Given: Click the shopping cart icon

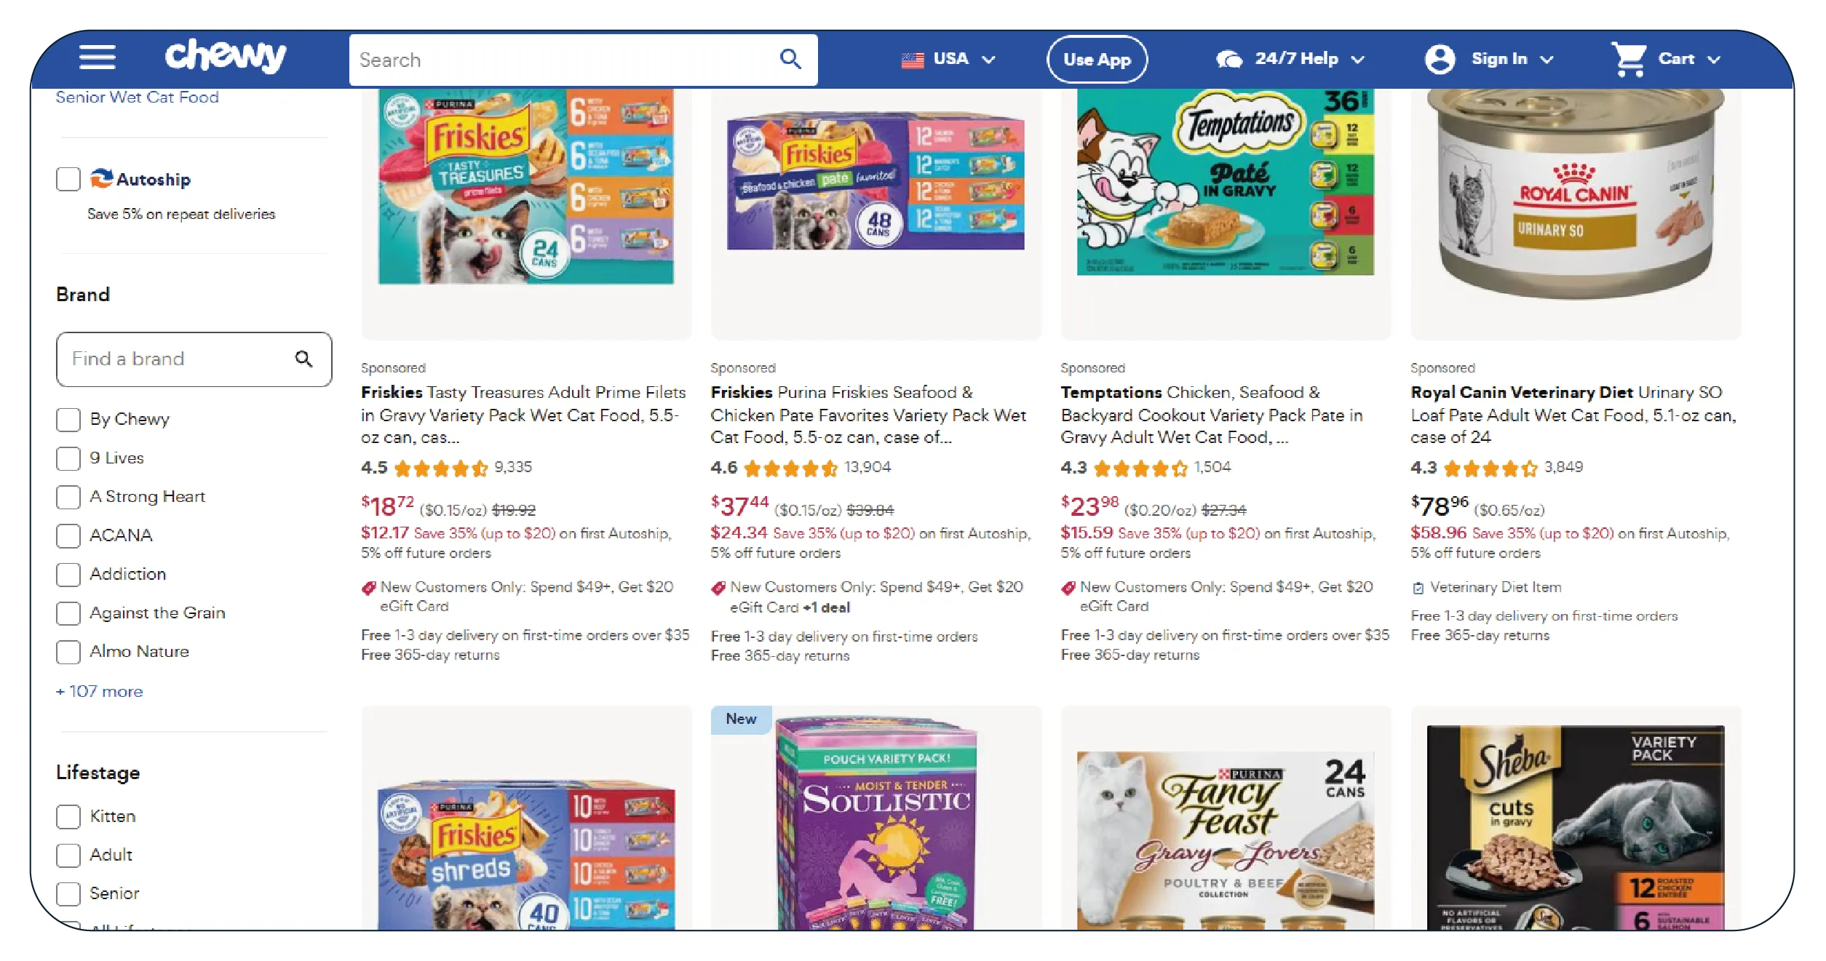Looking at the screenshot, I should click(1629, 59).
